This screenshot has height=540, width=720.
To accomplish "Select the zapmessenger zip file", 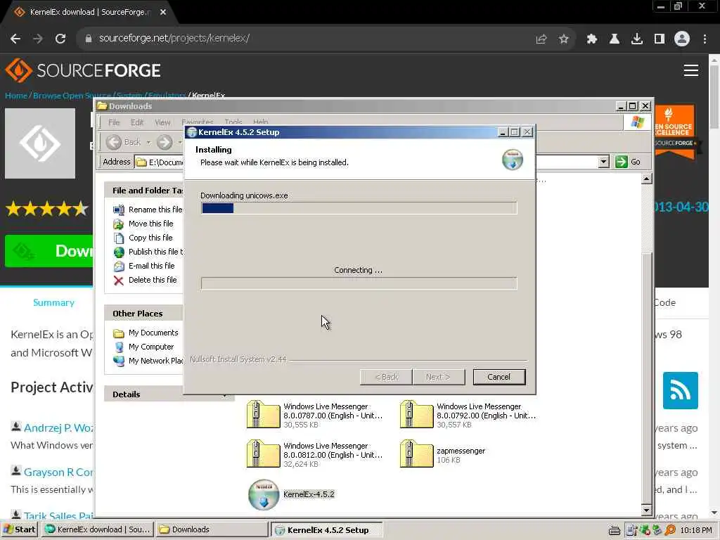I will (x=442, y=455).
